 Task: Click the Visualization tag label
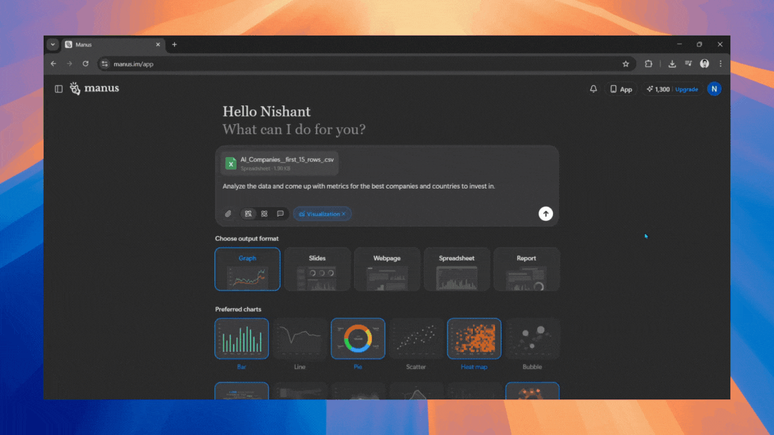322,214
